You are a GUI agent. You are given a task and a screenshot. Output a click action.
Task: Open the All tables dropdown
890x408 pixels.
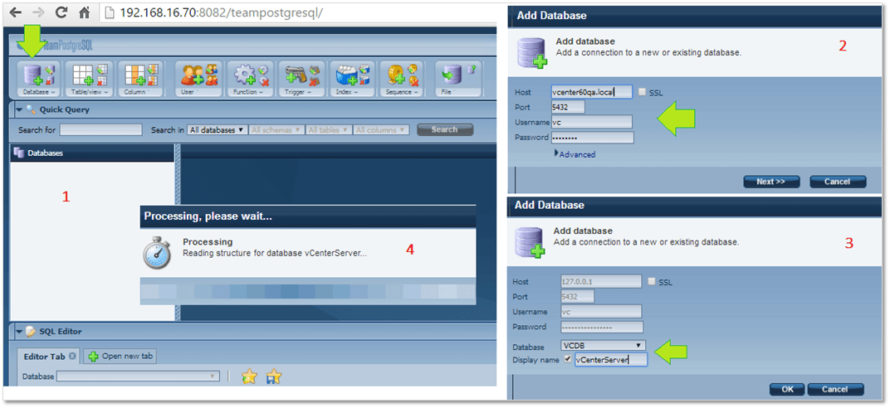(x=329, y=129)
